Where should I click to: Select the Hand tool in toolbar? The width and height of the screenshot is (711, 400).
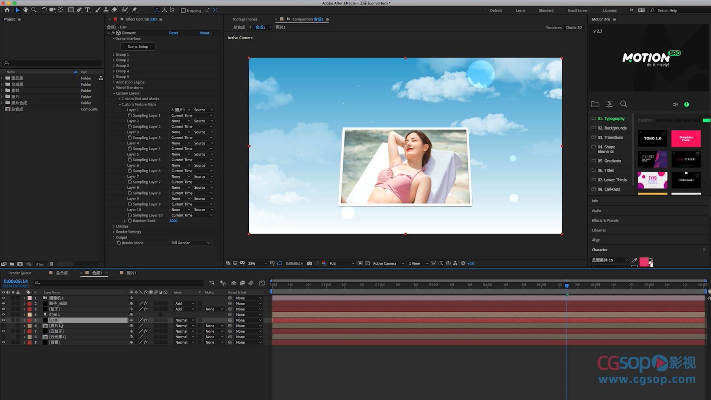click(x=26, y=10)
